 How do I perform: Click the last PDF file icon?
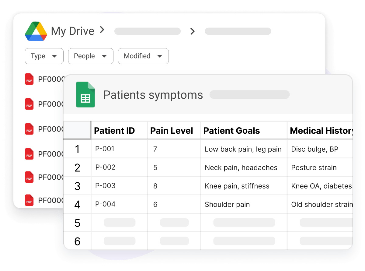pyautogui.click(x=29, y=200)
